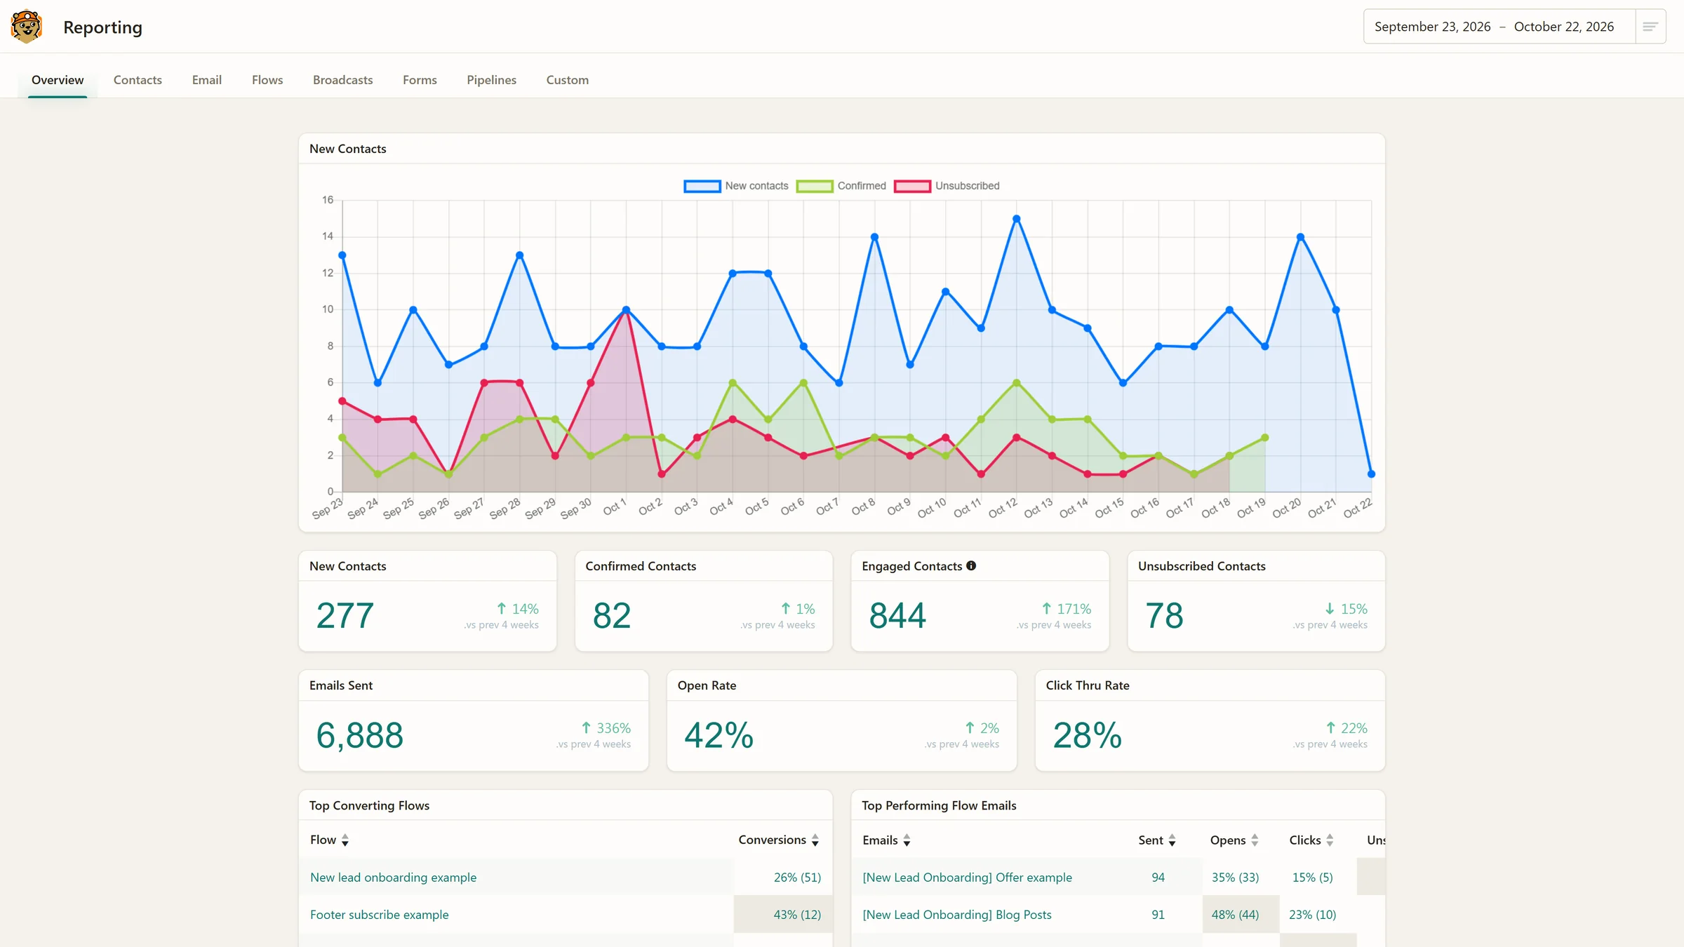Sort flow emails by Emails column
Image resolution: width=1684 pixels, height=947 pixels.
pos(886,840)
